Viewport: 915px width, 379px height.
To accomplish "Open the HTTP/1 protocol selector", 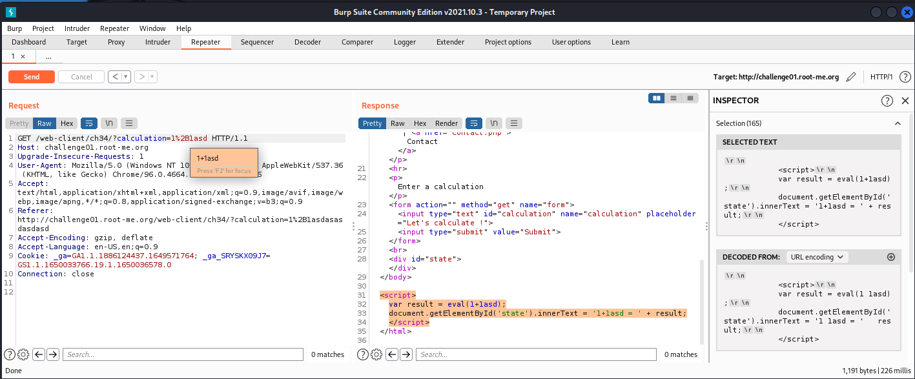I will [x=881, y=77].
